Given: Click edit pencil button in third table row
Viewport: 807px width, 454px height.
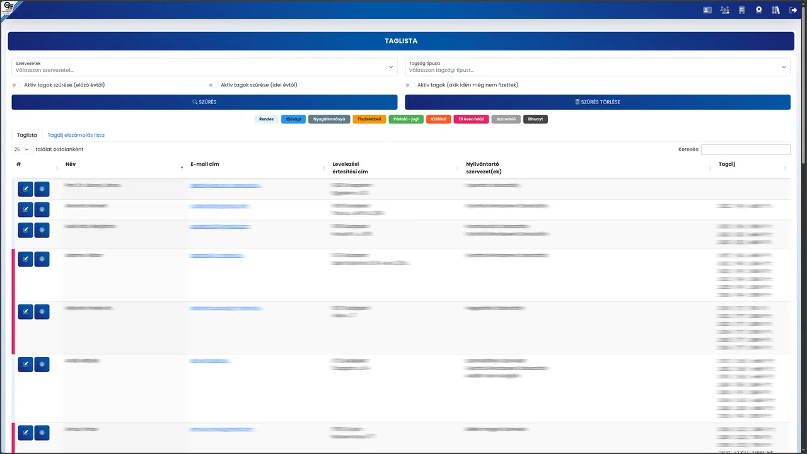Looking at the screenshot, I should tap(25, 230).
